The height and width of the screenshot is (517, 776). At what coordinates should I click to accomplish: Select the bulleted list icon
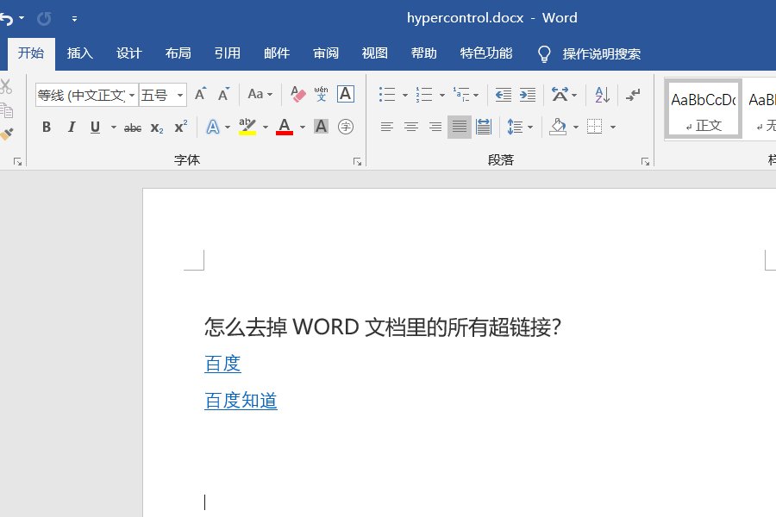pyautogui.click(x=386, y=95)
